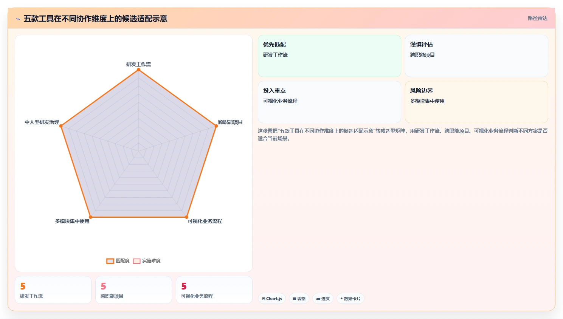Open the 研发工作流 score 5 stat card

click(53, 290)
